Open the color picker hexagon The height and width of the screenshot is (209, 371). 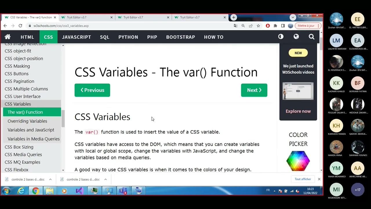click(298, 161)
